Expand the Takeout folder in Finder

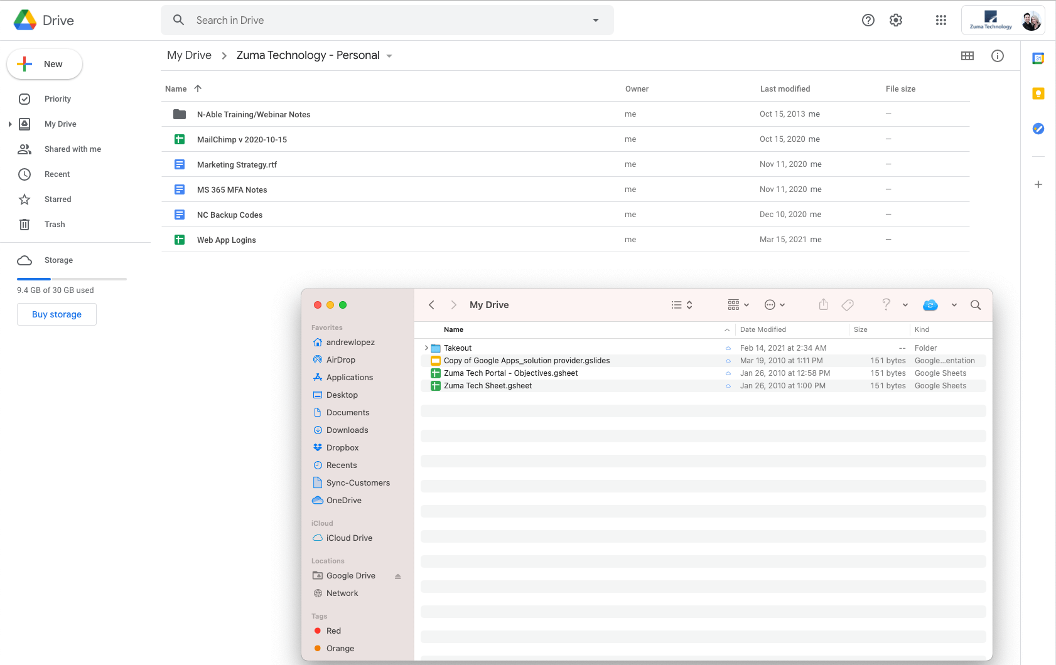coord(426,348)
